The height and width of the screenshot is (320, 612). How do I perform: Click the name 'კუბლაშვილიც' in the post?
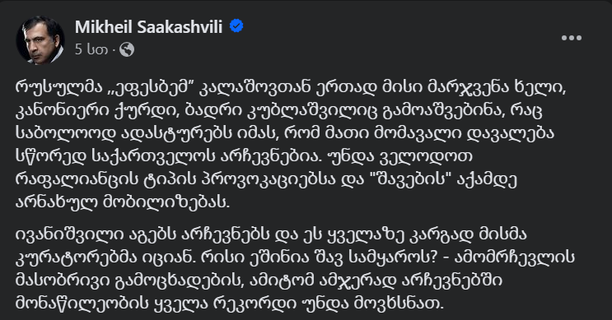pos(311,111)
